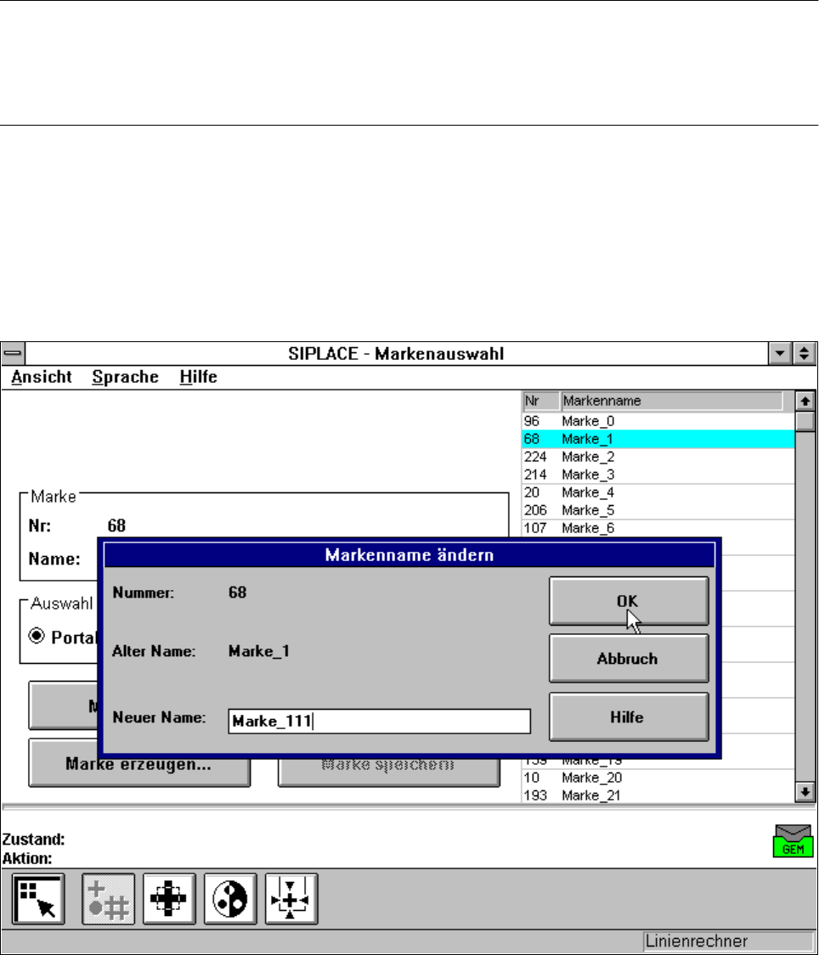The width and height of the screenshot is (819, 955).
Task: Select the Portal radio button
Action: coord(37,637)
